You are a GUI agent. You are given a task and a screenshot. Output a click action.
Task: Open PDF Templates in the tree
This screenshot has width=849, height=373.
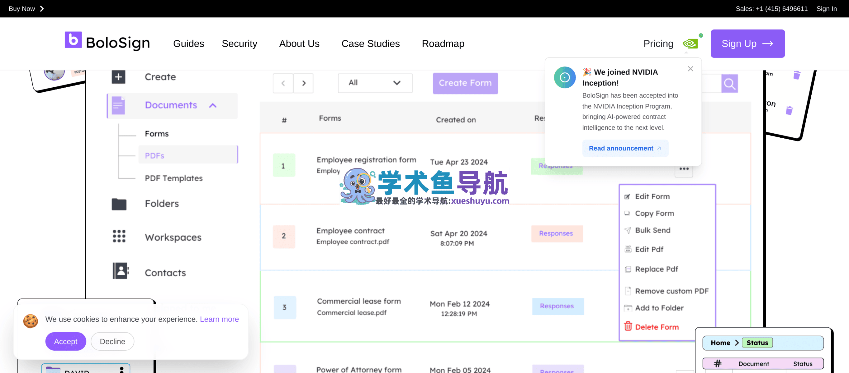(x=174, y=178)
